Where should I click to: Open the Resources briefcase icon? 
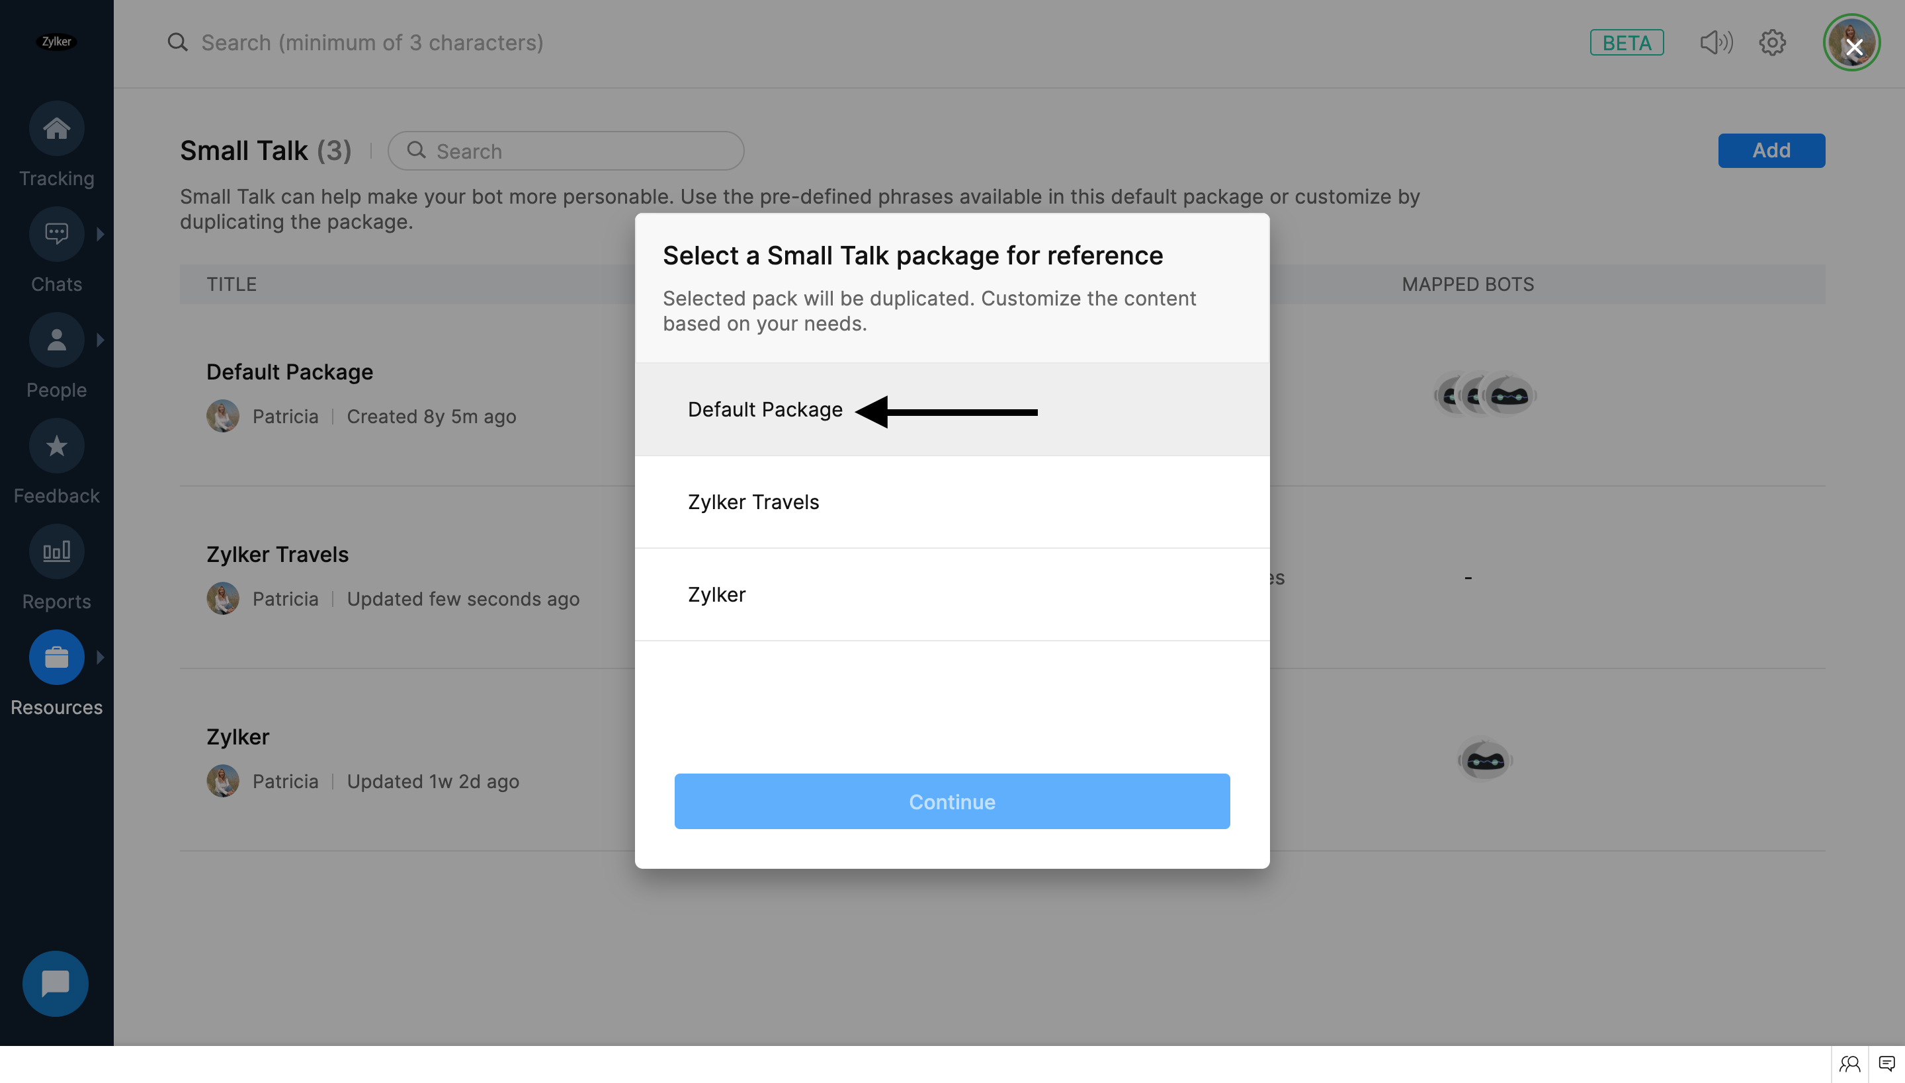57,657
